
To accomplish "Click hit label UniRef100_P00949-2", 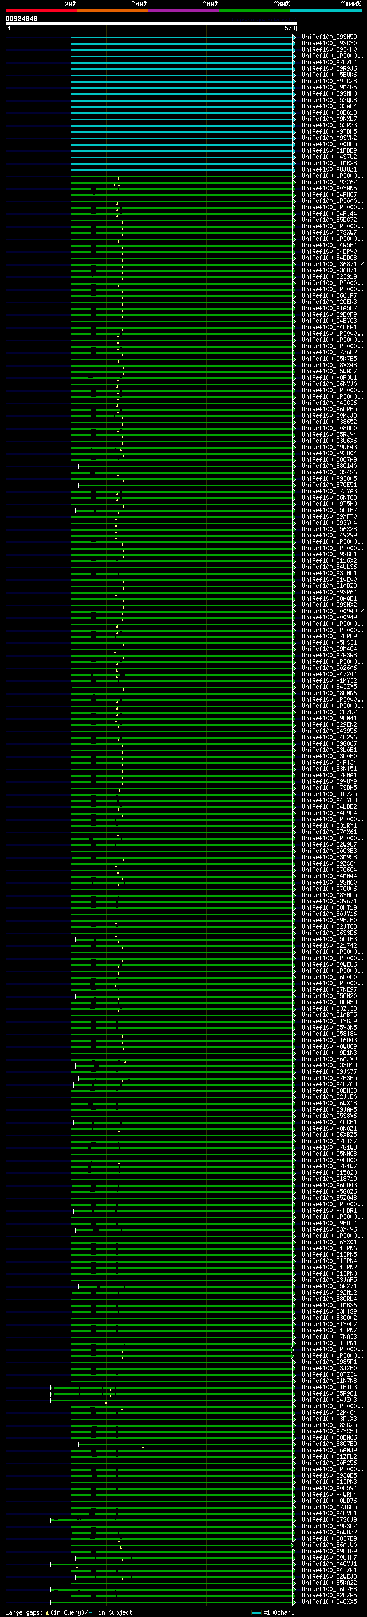I will [332, 611].
